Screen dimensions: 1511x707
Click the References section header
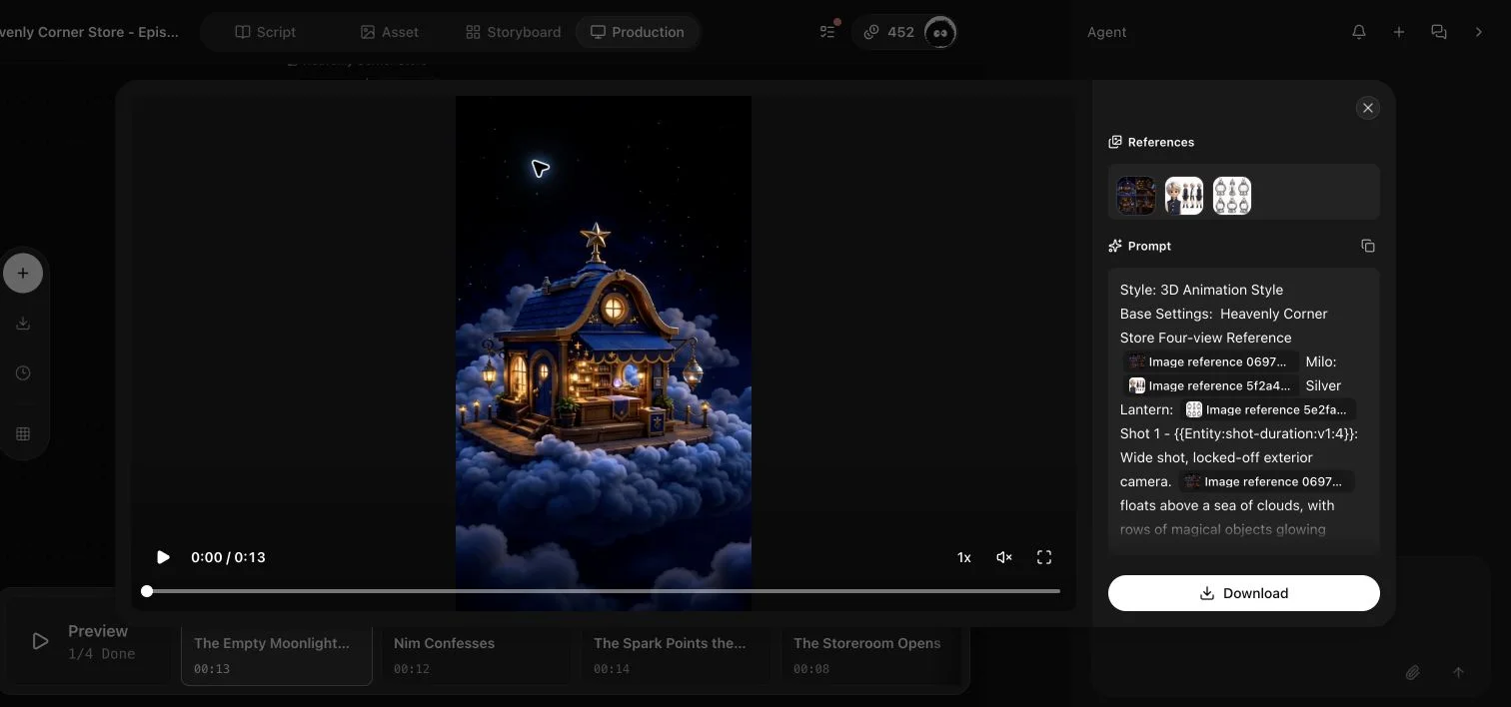click(x=1151, y=142)
